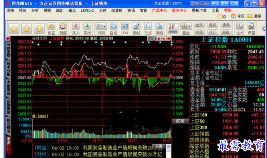
Task: Open the 报价 menu
Action: pyautogui.click(x=23, y=10)
